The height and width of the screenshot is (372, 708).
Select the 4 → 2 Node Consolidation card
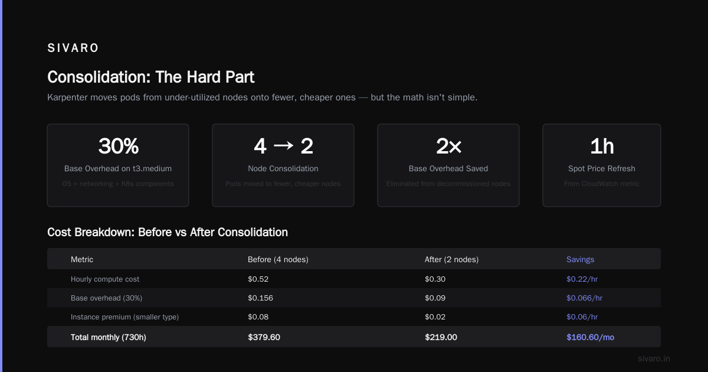283,165
